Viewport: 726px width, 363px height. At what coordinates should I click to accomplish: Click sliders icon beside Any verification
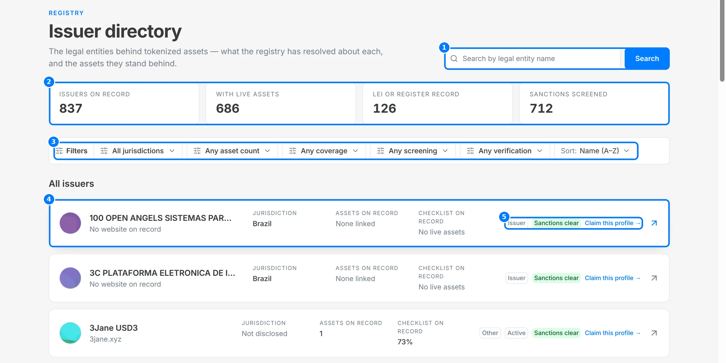coord(470,151)
